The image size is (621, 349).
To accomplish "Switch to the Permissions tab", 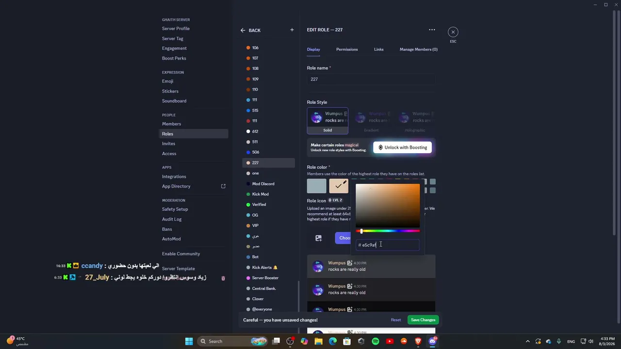I will tap(347, 49).
